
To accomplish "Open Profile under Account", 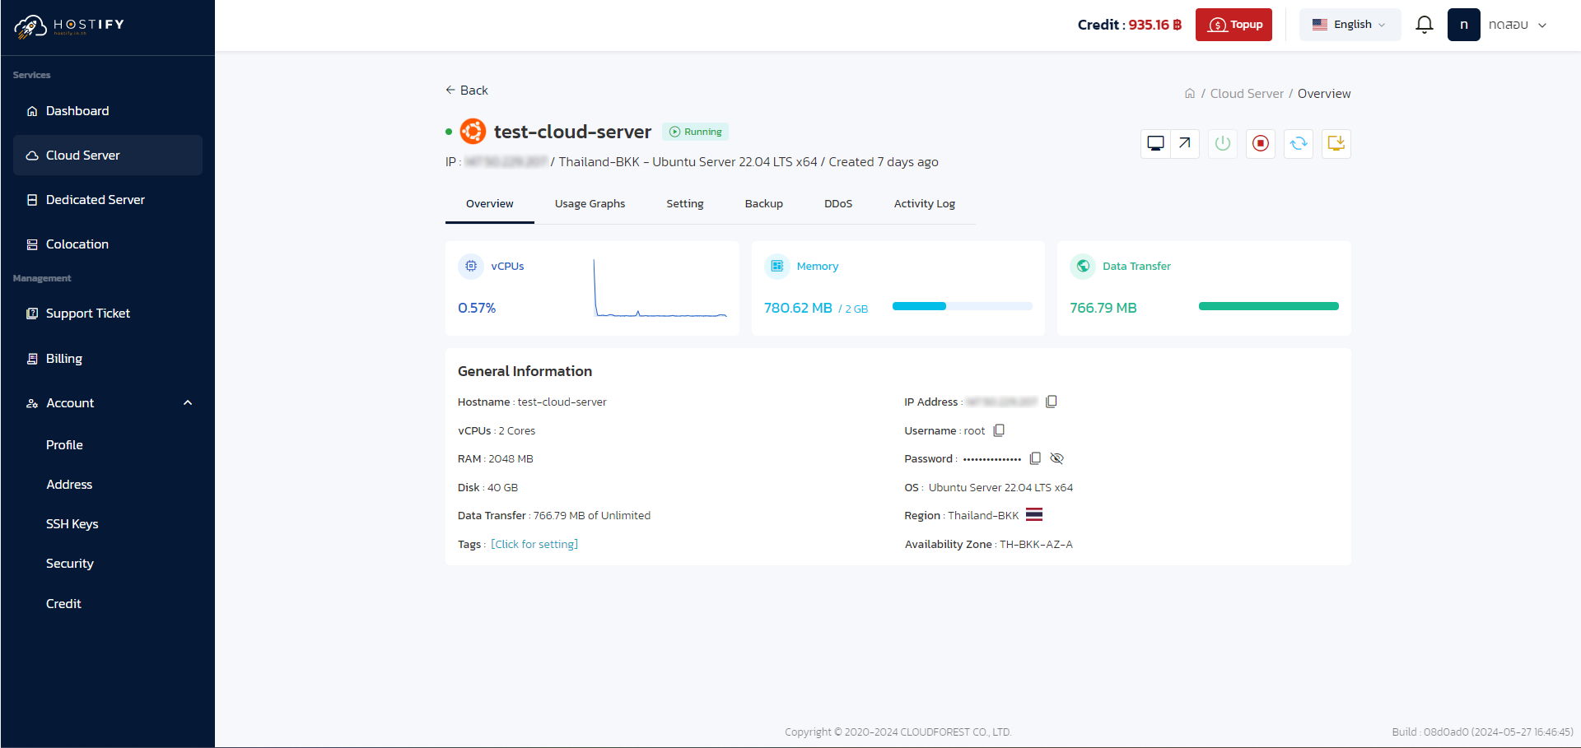I will click(64, 445).
